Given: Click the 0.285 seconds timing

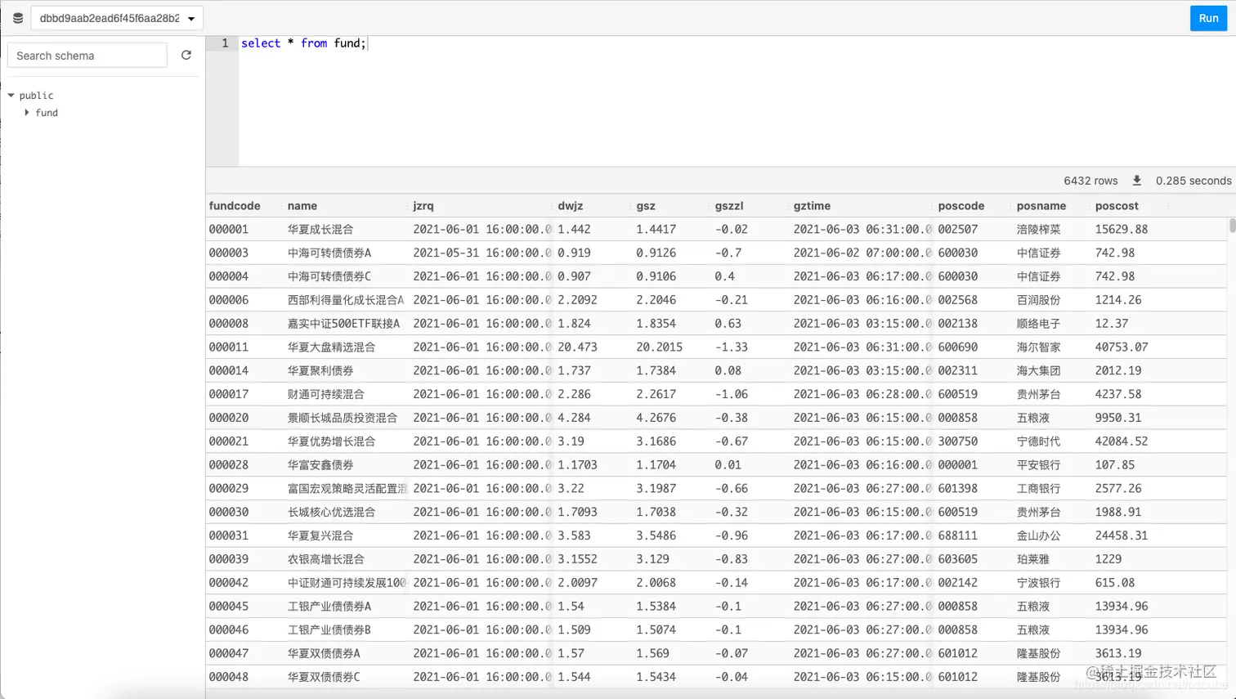Looking at the screenshot, I should point(1193,181).
